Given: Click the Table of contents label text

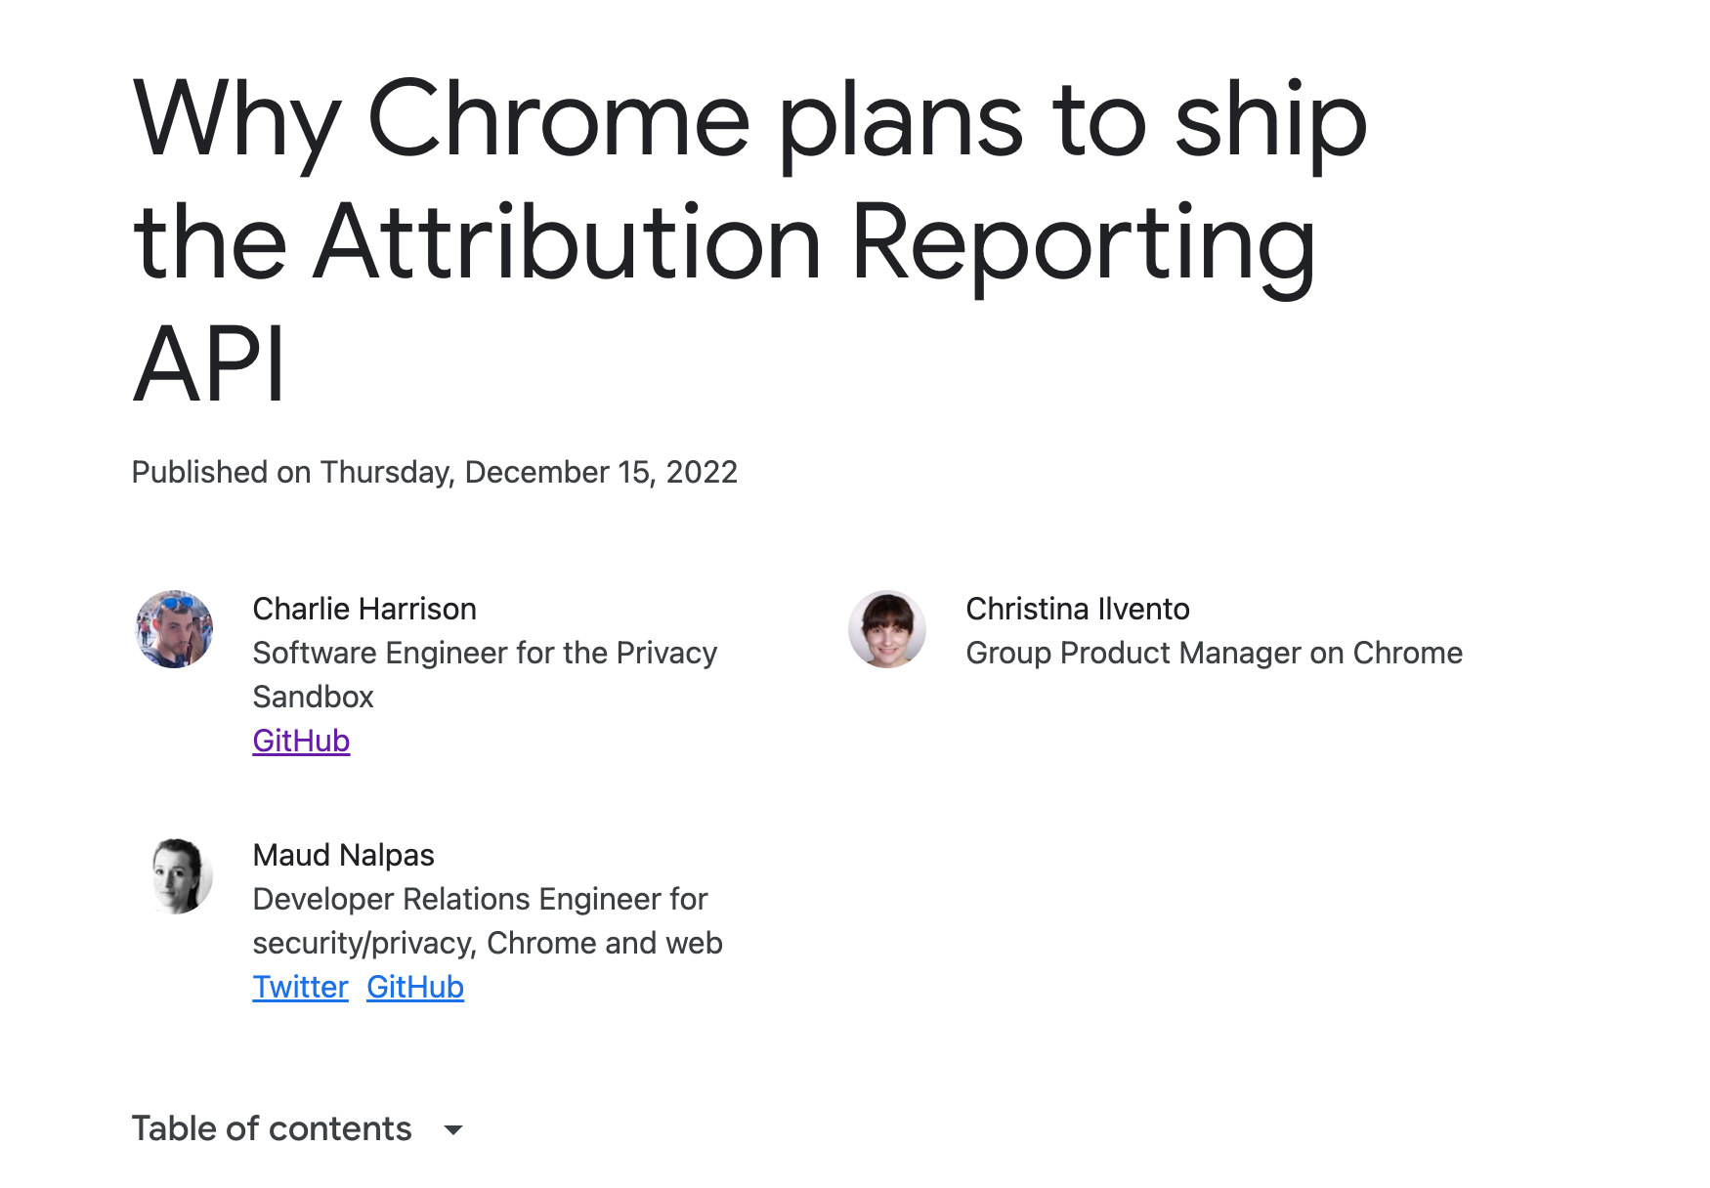Looking at the screenshot, I should [x=272, y=1129].
